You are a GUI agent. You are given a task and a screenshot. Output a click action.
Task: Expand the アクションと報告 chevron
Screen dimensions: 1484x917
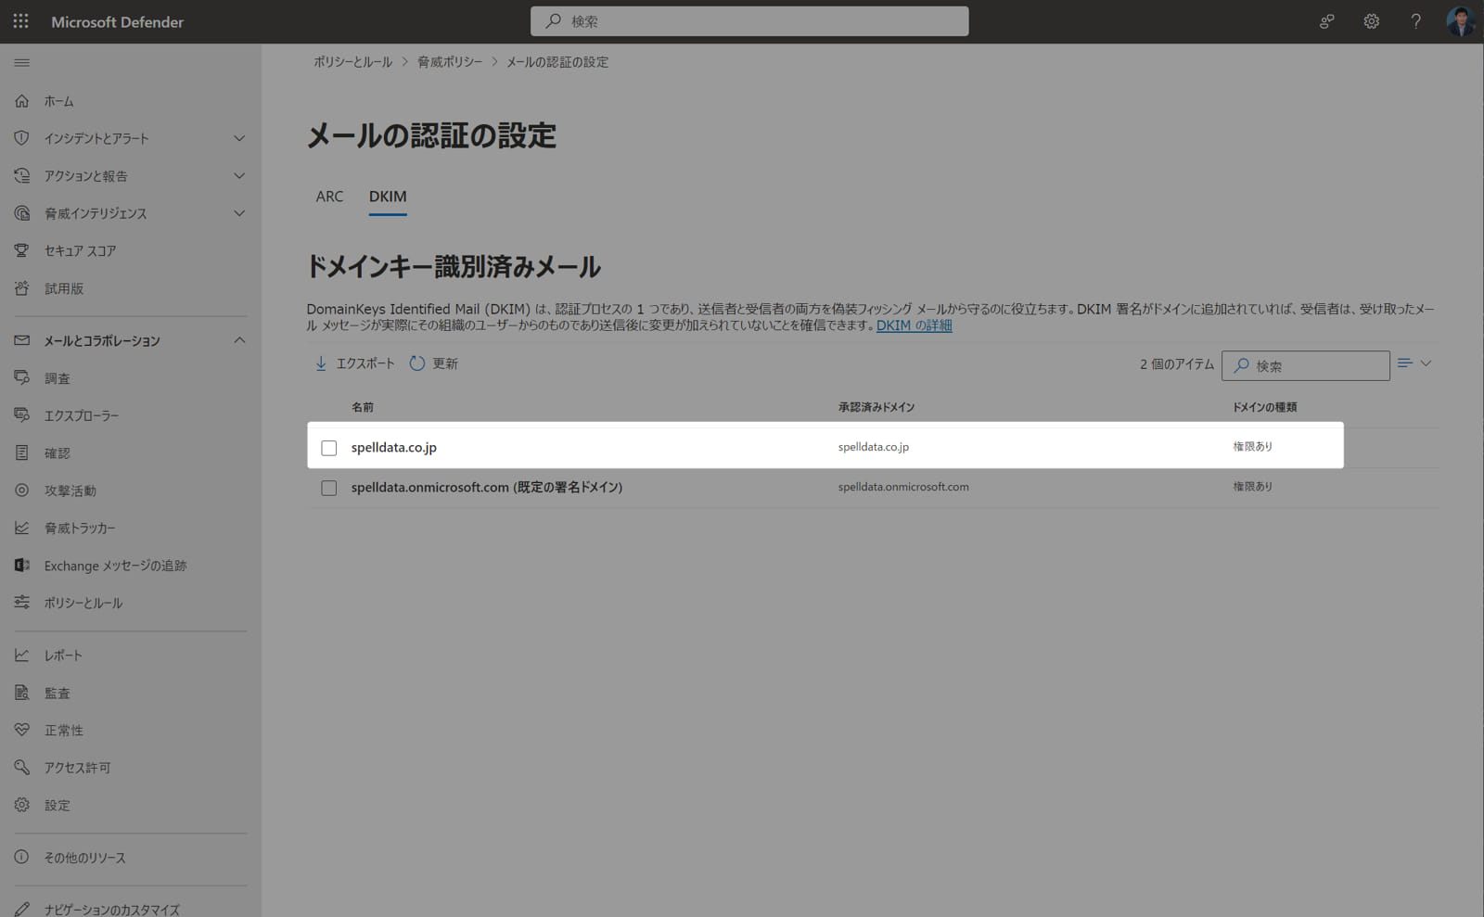pyautogui.click(x=239, y=175)
